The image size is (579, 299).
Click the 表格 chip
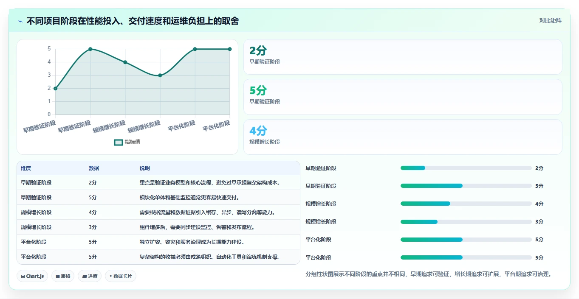63,276
